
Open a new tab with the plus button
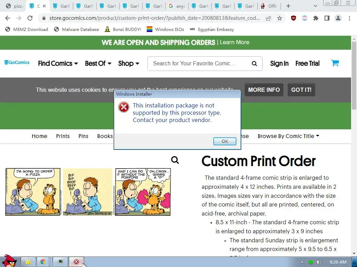pos(288,6)
